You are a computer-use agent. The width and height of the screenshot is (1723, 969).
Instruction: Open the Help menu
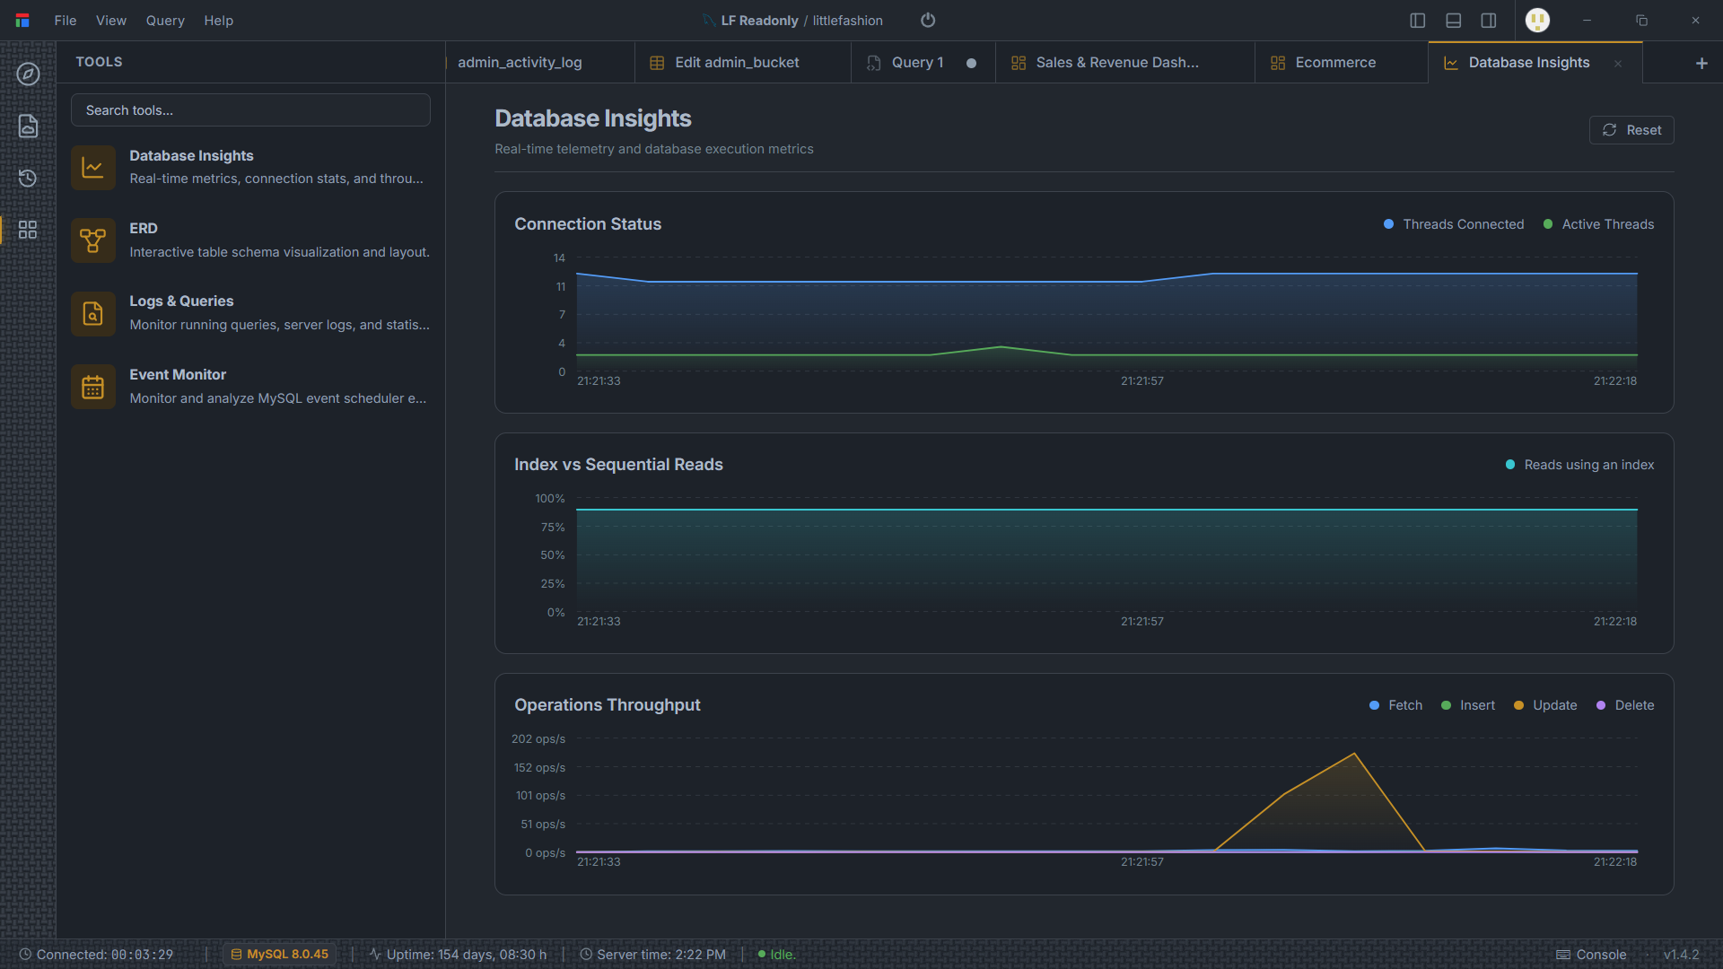pos(218,20)
